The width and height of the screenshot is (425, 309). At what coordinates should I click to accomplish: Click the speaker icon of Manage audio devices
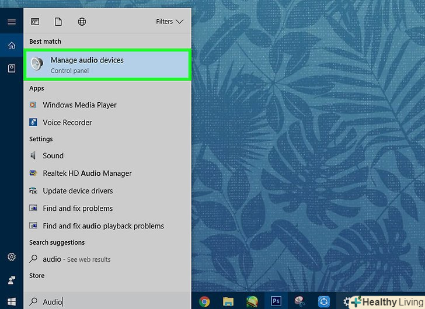pos(37,64)
